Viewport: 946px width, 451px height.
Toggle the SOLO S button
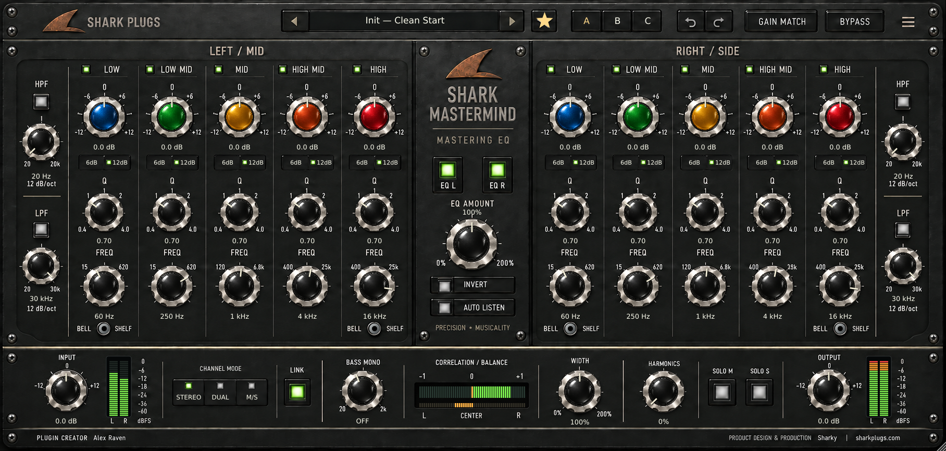[x=760, y=392]
